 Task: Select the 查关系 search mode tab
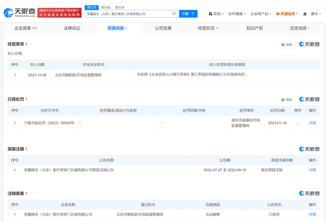tap(119, 7)
